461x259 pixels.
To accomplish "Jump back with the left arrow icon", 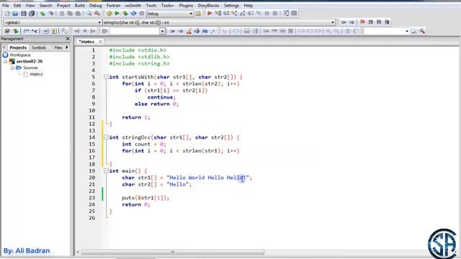I will pyautogui.click(x=344, y=22).
